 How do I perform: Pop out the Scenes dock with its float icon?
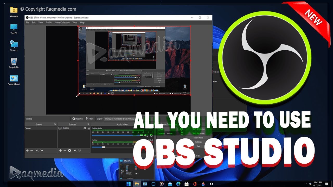[x=55, y=124]
